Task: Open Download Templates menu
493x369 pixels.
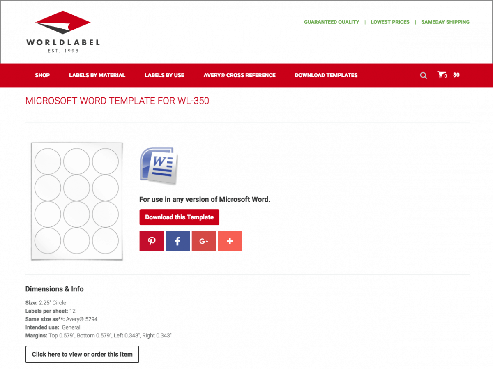Action: coord(326,75)
